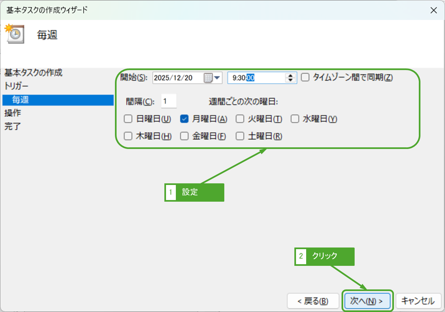This screenshot has width=445, height=312.
Task: Check the 土曜日 checkbox
Action: coord(240,136)
